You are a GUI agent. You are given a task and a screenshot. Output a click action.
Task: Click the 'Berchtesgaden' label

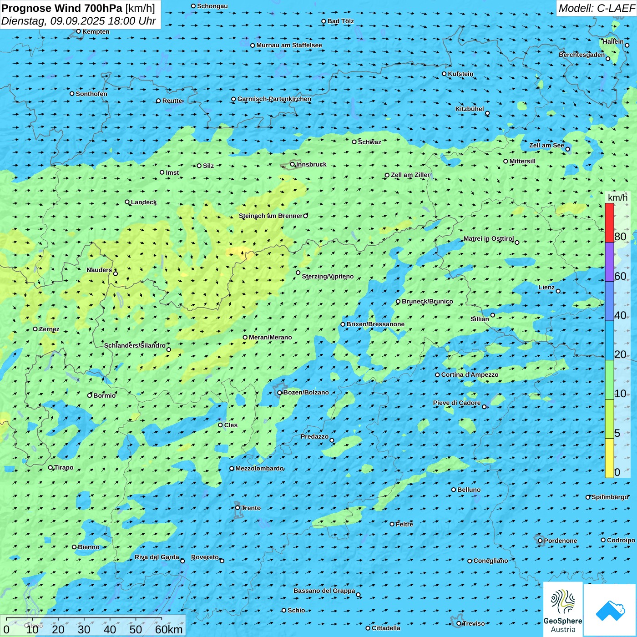582,55
